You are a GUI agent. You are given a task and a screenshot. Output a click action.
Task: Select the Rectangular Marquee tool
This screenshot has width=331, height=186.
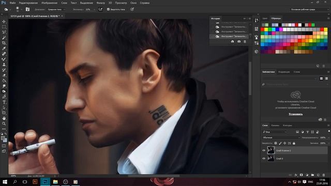4,27
